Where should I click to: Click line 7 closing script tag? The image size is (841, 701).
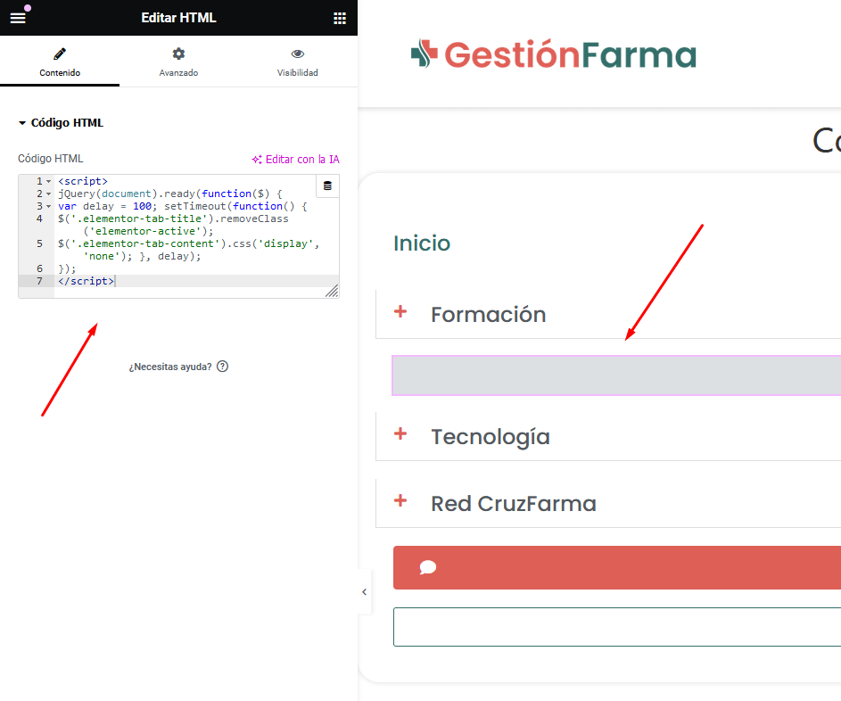click(x=86, y=281)
